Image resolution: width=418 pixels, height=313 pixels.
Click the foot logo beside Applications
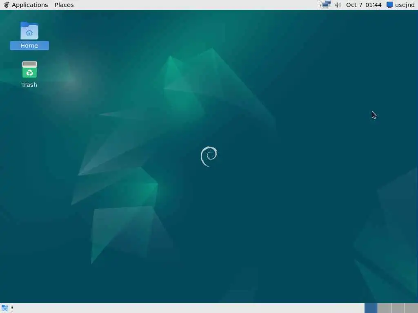(x=6, y=5)
